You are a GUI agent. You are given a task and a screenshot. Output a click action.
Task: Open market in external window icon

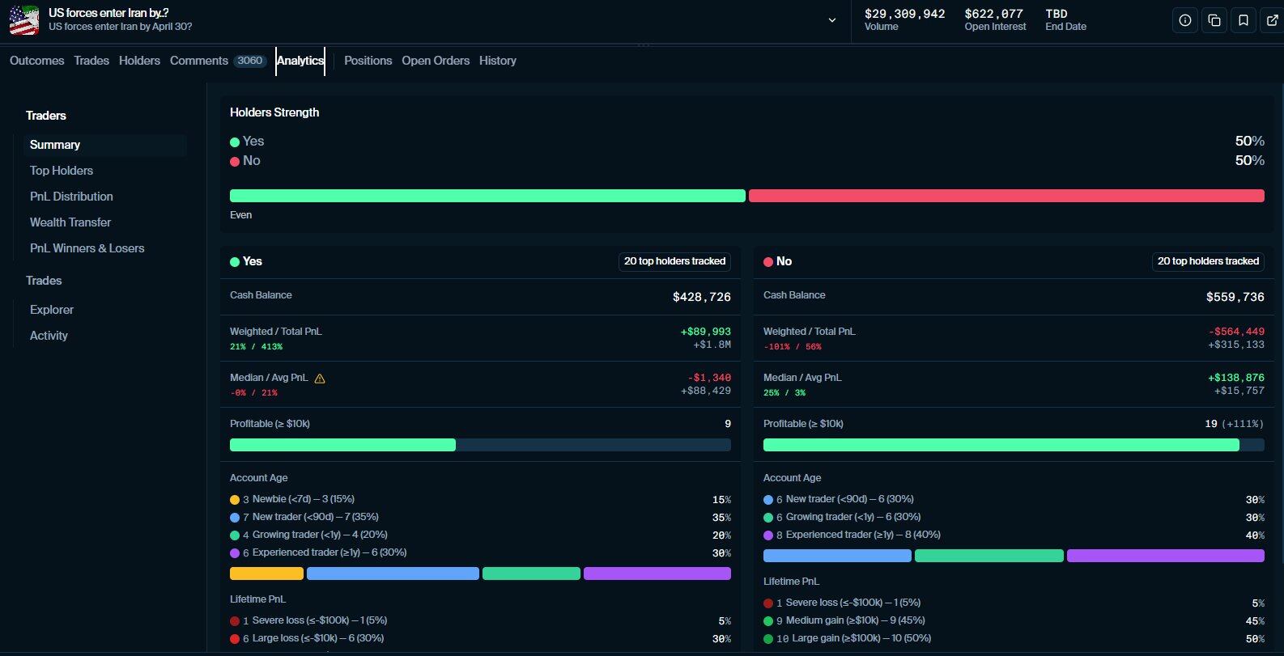pos(1272,21)
